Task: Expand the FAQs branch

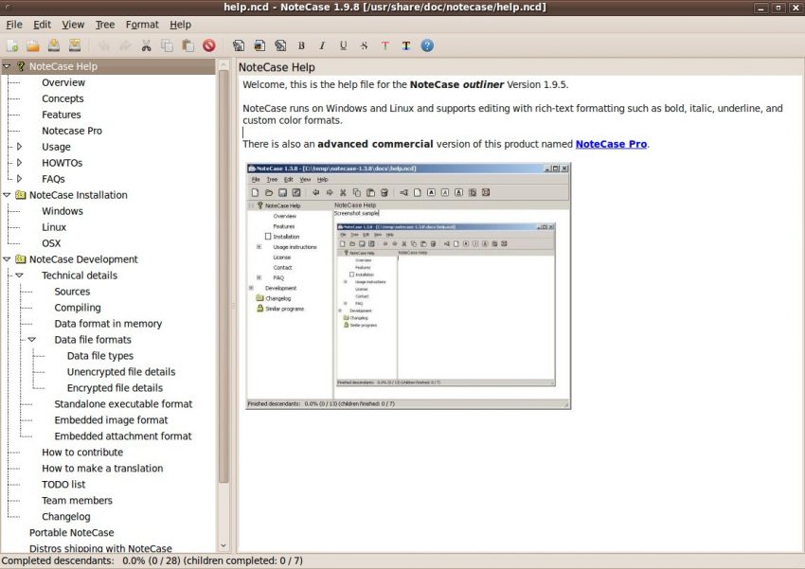Action: tap(21, 178)
